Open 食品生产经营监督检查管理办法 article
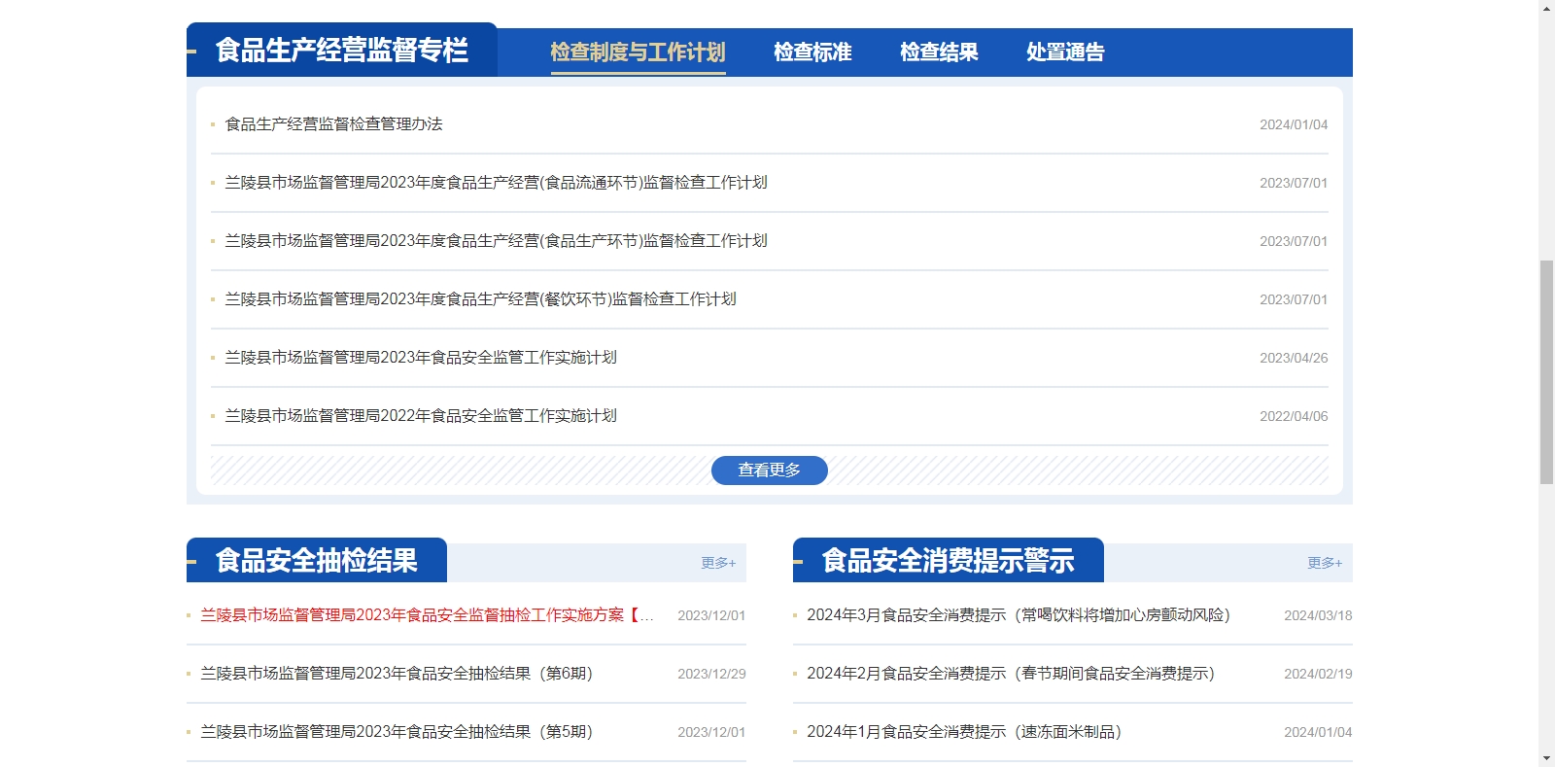 (x=333, y=124)
